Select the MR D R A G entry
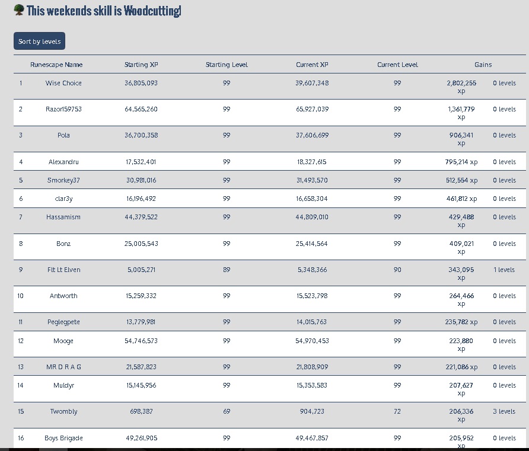The height and width of the screenshot is (451, 529). pyautogui.click(x=63, y=367)
